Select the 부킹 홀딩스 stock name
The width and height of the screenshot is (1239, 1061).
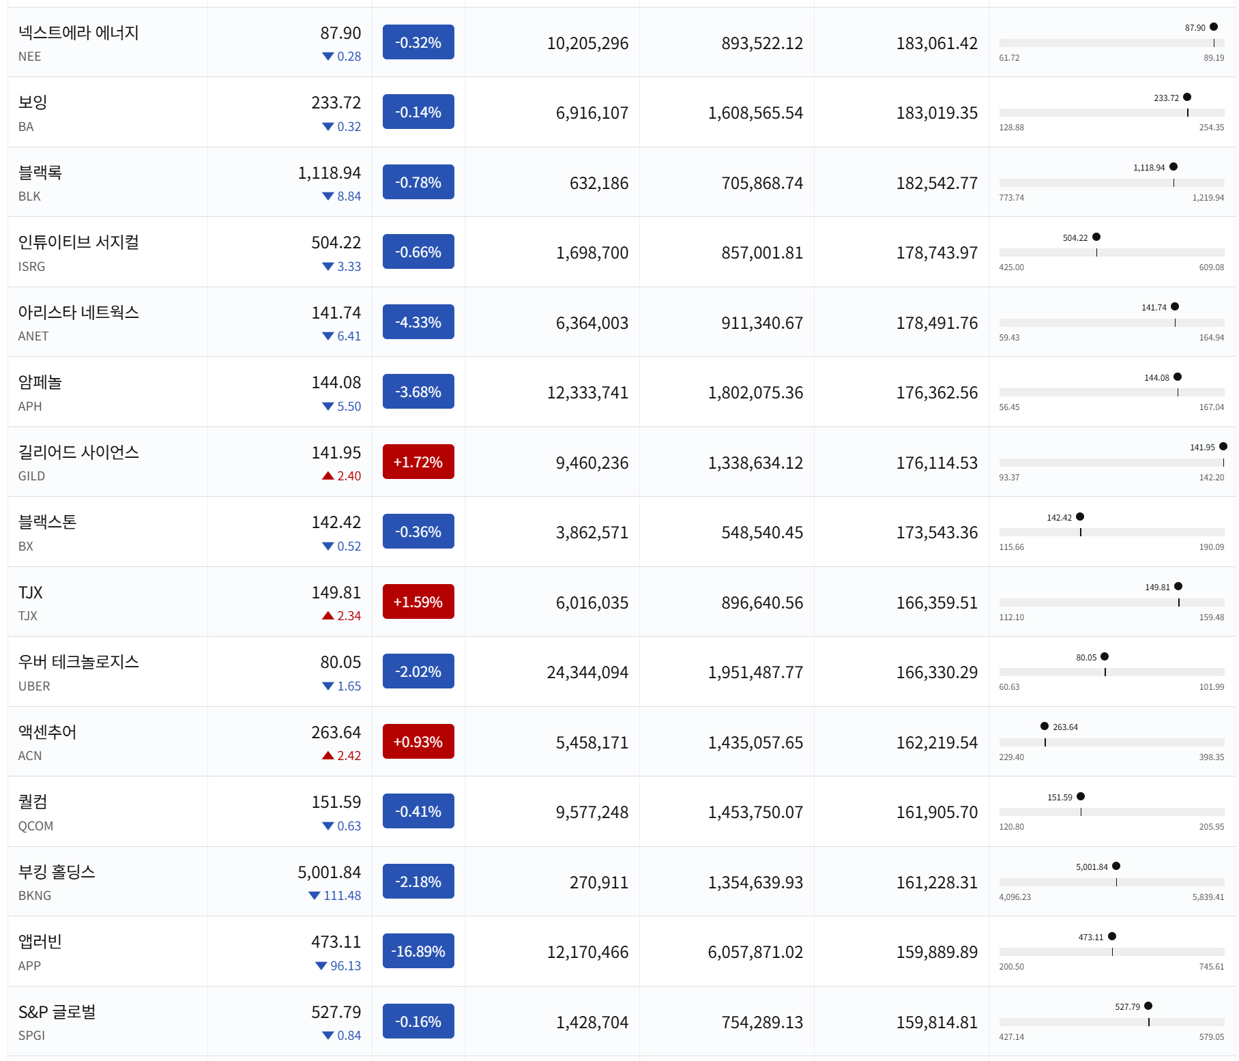57,872
